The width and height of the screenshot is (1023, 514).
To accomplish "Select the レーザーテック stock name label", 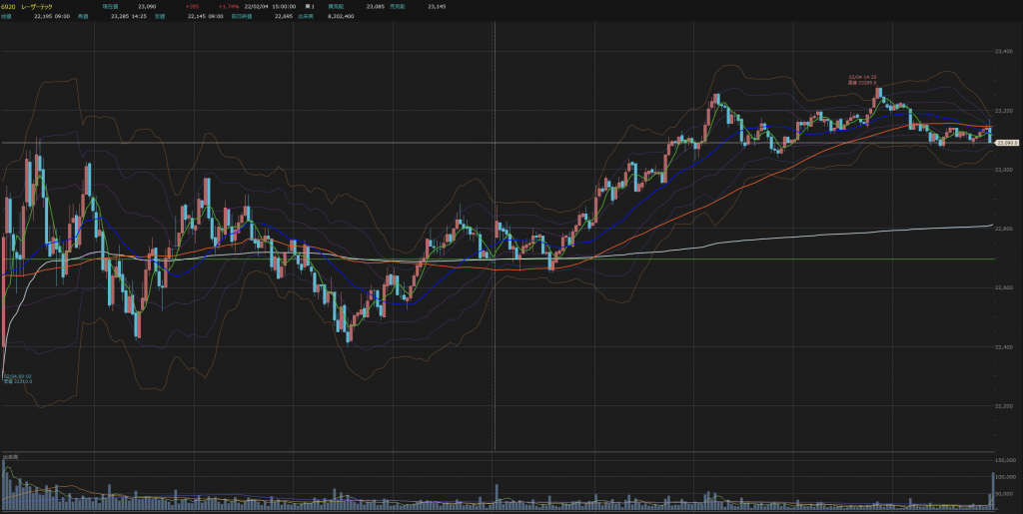I will point(37,7).
